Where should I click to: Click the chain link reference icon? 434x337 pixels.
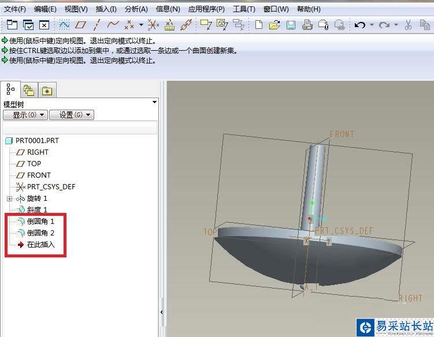tap(186, 25)
